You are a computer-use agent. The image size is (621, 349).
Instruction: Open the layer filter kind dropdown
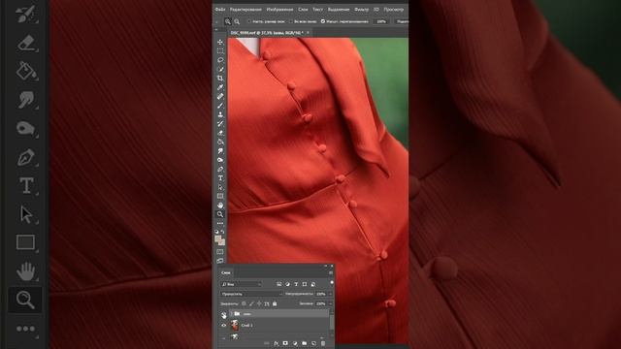pyautogui.click(x=241, y=284)
